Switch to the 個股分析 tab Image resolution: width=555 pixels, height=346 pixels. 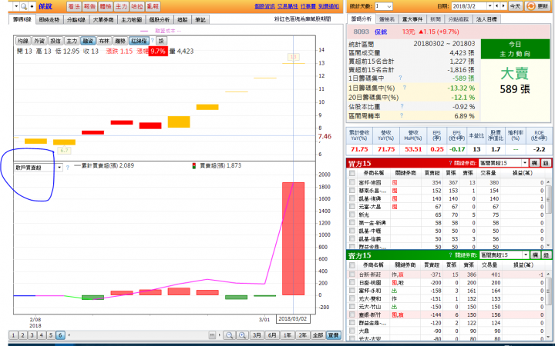point(160,20)
